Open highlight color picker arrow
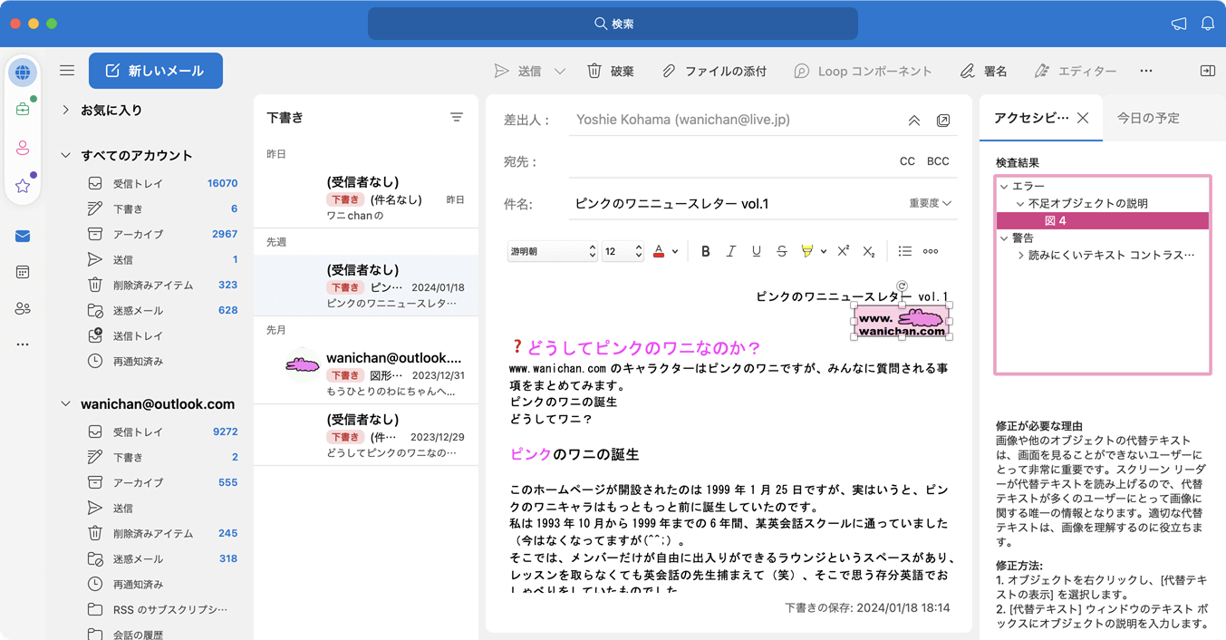 [823, 252]
